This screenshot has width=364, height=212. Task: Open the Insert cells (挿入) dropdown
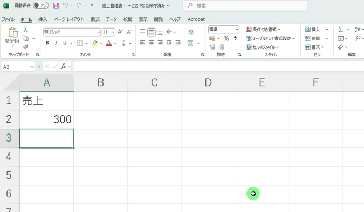[x=327, y=30]
